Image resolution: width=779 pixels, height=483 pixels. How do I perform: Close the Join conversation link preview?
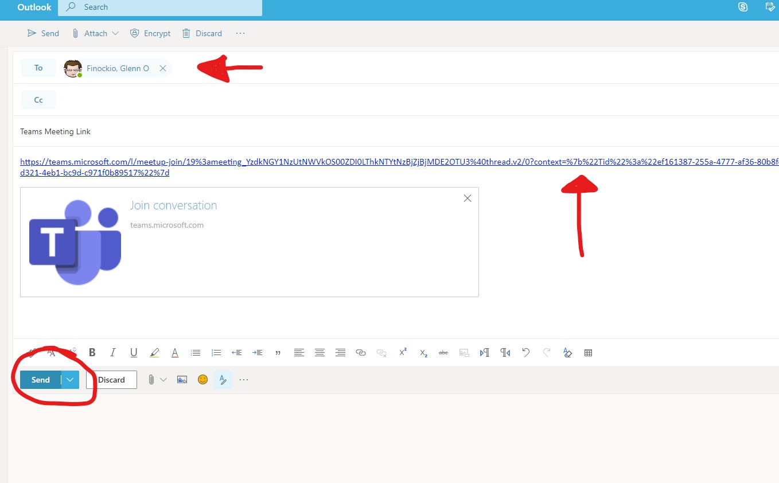tap(468, 198)
